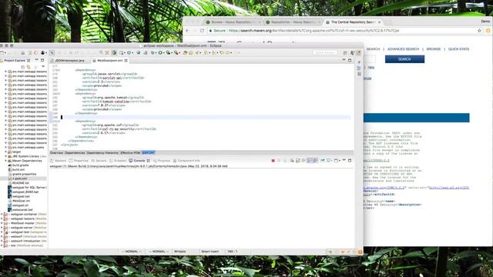Collapse the Maven Dependencies node
Viewport: 493px width, 277px height.
pyautogui.click(x=5, y=161)
